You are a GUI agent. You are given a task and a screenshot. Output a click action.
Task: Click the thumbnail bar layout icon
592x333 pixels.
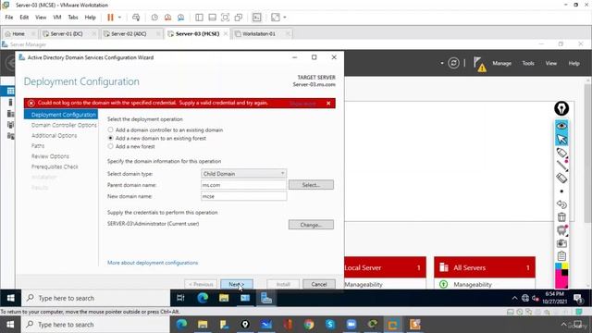[212, 18]
